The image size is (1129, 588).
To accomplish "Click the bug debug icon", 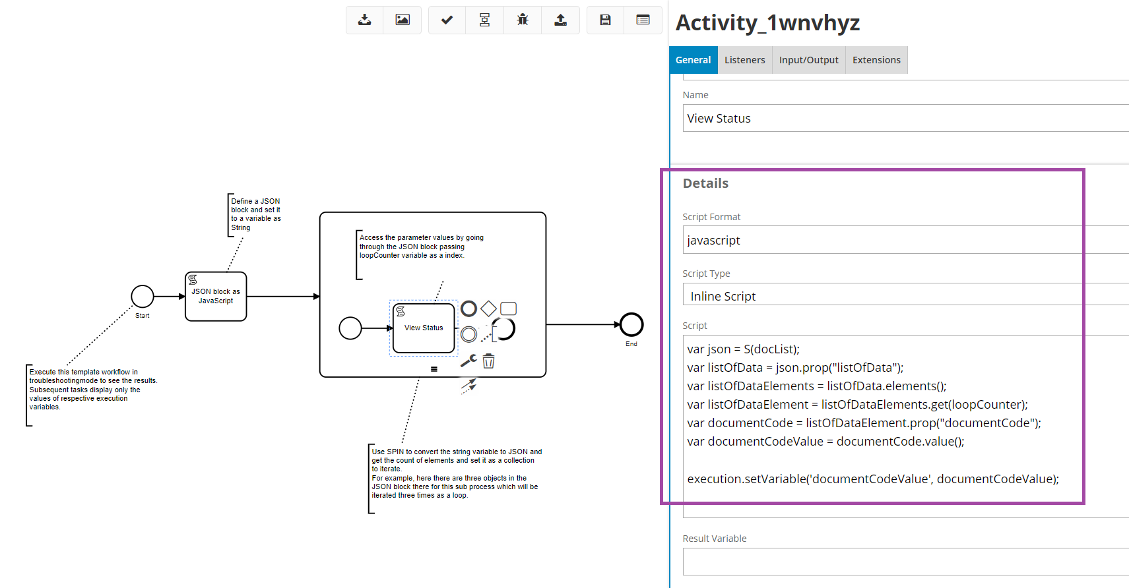I will click(x=523, y=20).
